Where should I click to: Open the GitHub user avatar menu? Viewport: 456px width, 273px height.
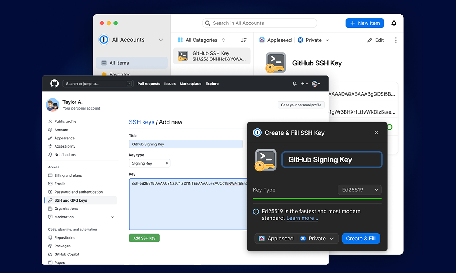click(x=316, y=84)
